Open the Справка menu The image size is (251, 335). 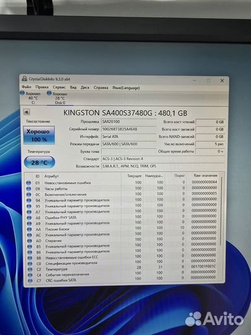click(101, 88)
